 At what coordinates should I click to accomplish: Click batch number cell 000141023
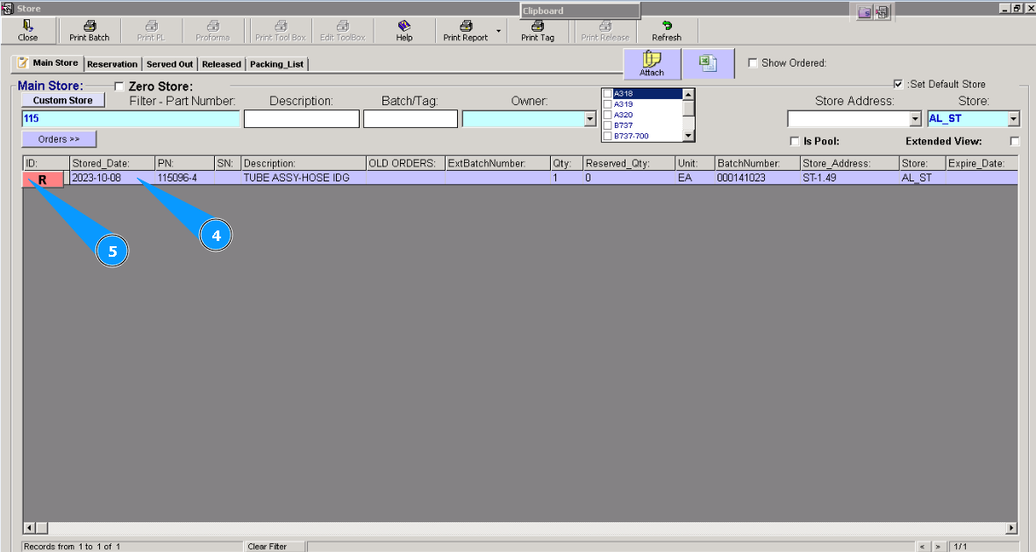point(757,178)
